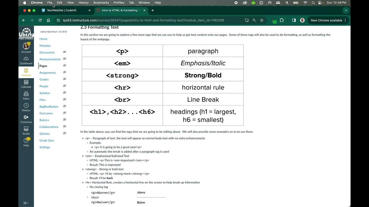Image resolution: width=369 pixels, height=207 pixels.
Task: Open the Collaborations link
Action: [49, 127]
